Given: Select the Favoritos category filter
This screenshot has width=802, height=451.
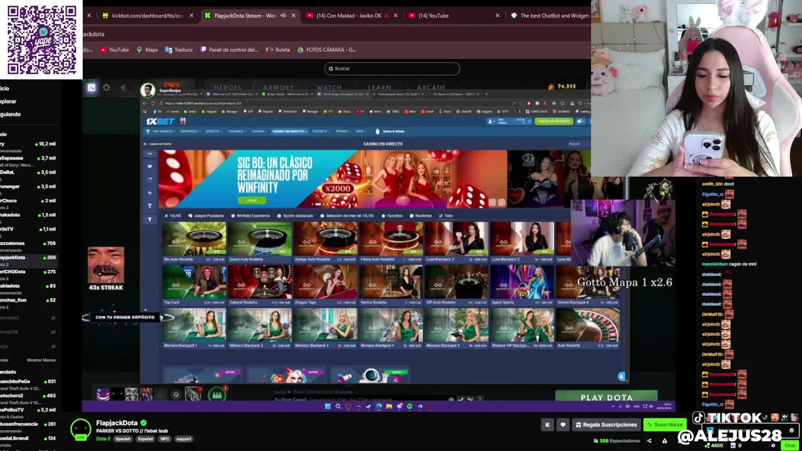Looking at the screenshot, I should tap(392, 215).
